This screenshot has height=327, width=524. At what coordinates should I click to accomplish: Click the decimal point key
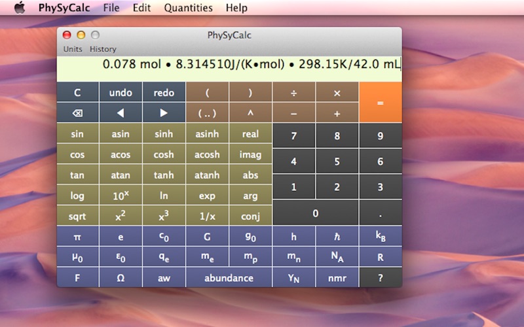381,213
